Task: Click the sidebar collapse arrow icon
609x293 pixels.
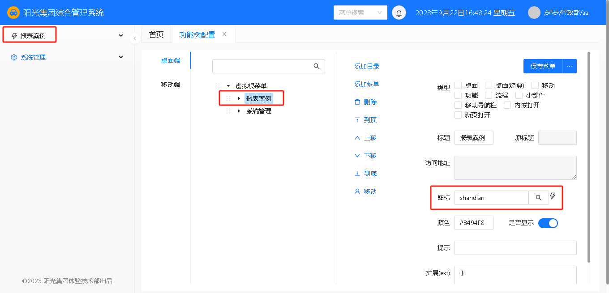Action: (135, 38)
